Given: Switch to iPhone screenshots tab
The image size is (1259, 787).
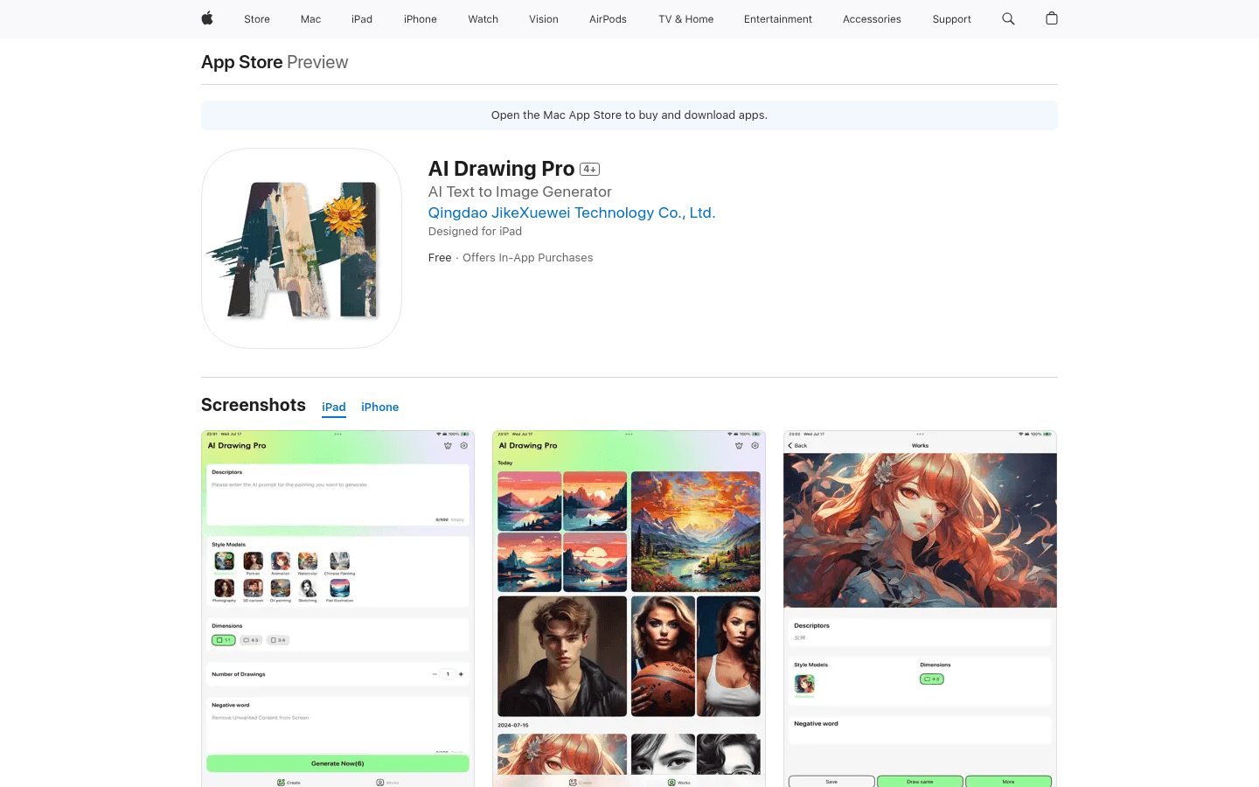Looking at the screenshot, I should pos(380,407).
